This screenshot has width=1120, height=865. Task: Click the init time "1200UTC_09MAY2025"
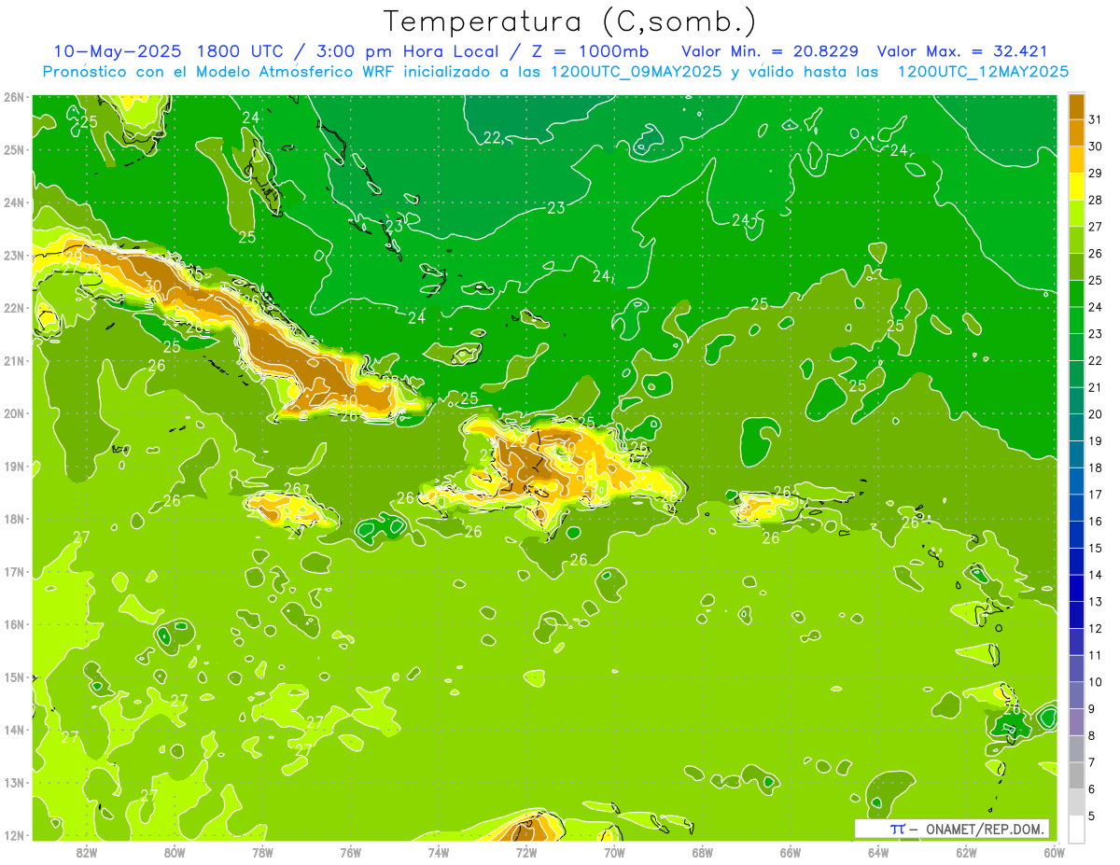(635, 71)
